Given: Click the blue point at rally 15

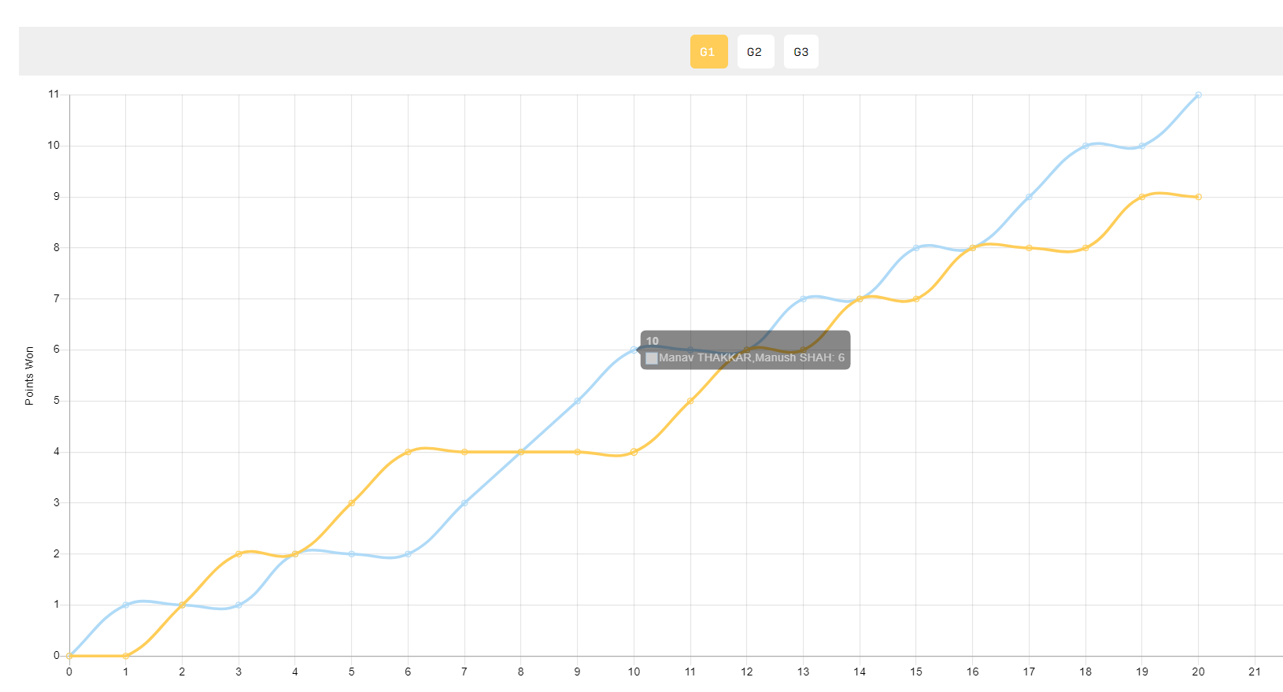Looking at the screenshot, I should coord(916,248).
